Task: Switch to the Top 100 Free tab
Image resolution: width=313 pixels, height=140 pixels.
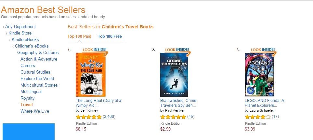Action: coord(110,36)
